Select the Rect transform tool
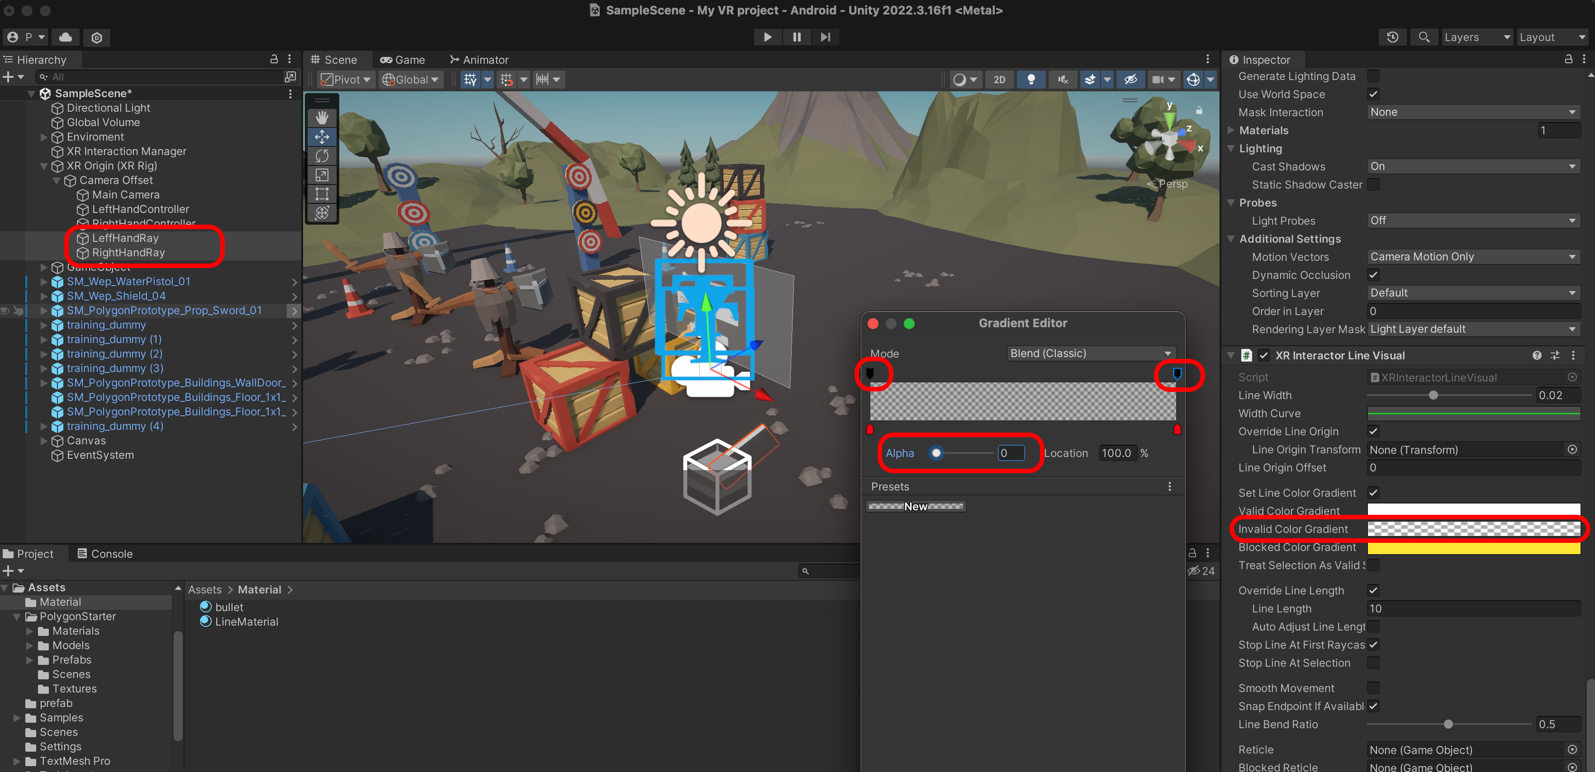The image size is (1595, 772). [x=322, y=194]
